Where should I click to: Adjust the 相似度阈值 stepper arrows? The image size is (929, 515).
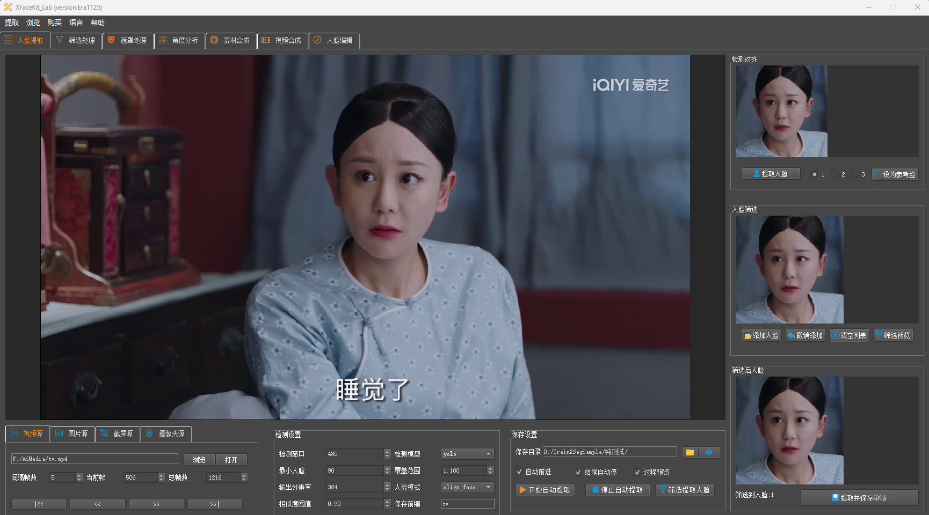(387, 504)
